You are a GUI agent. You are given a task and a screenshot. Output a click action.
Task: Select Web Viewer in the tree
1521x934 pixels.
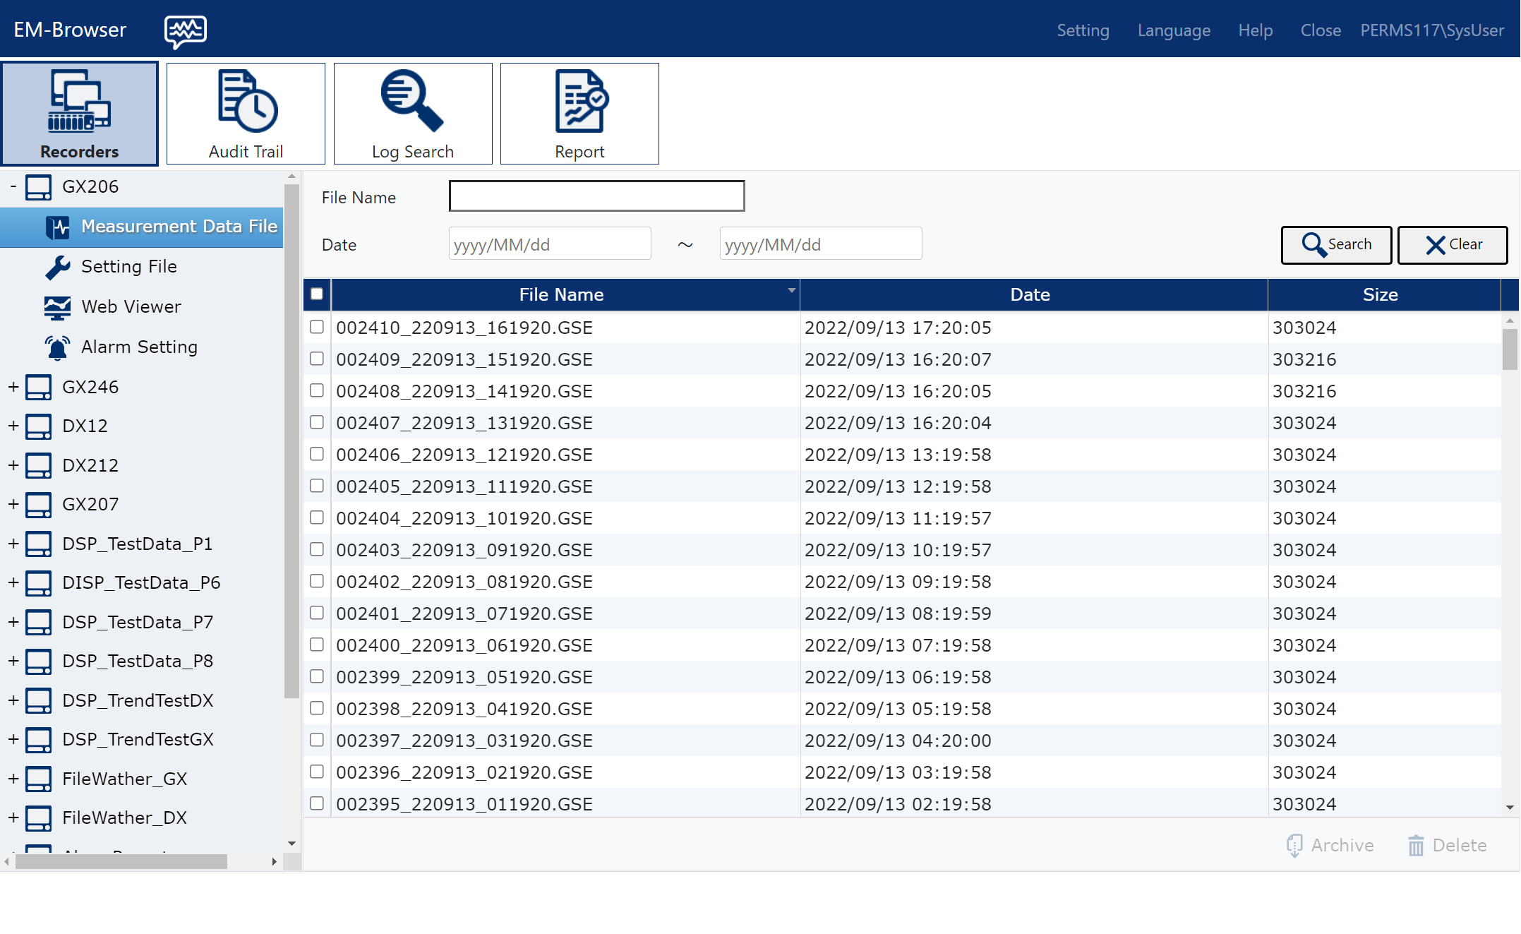tap(131, 307)
